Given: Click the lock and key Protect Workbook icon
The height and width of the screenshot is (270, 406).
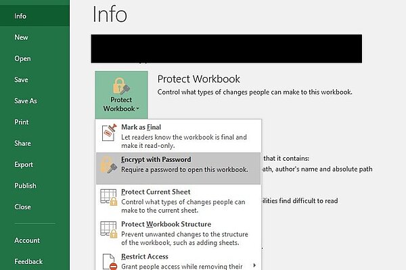Looking at the screenshot, I should click(121, 86).
